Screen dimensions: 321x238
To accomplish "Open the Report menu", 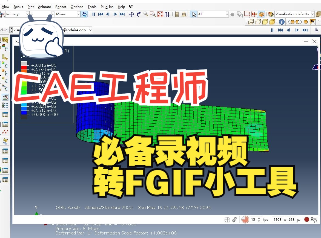I will tap(61, 7).
